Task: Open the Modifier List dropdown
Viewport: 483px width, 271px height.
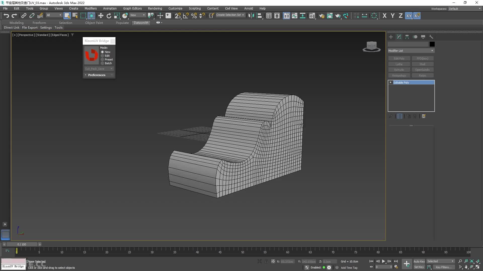Action: [411, 51]
